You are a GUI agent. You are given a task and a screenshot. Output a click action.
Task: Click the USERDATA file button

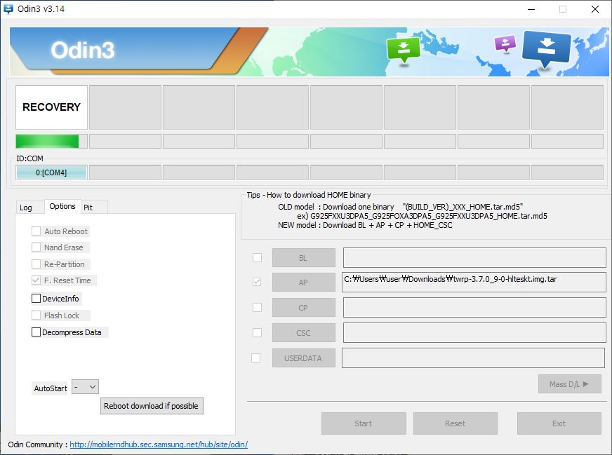pos(304,358)
